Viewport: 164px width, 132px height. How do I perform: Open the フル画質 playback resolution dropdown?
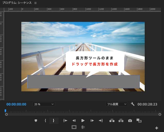click(x=117, y=104)
